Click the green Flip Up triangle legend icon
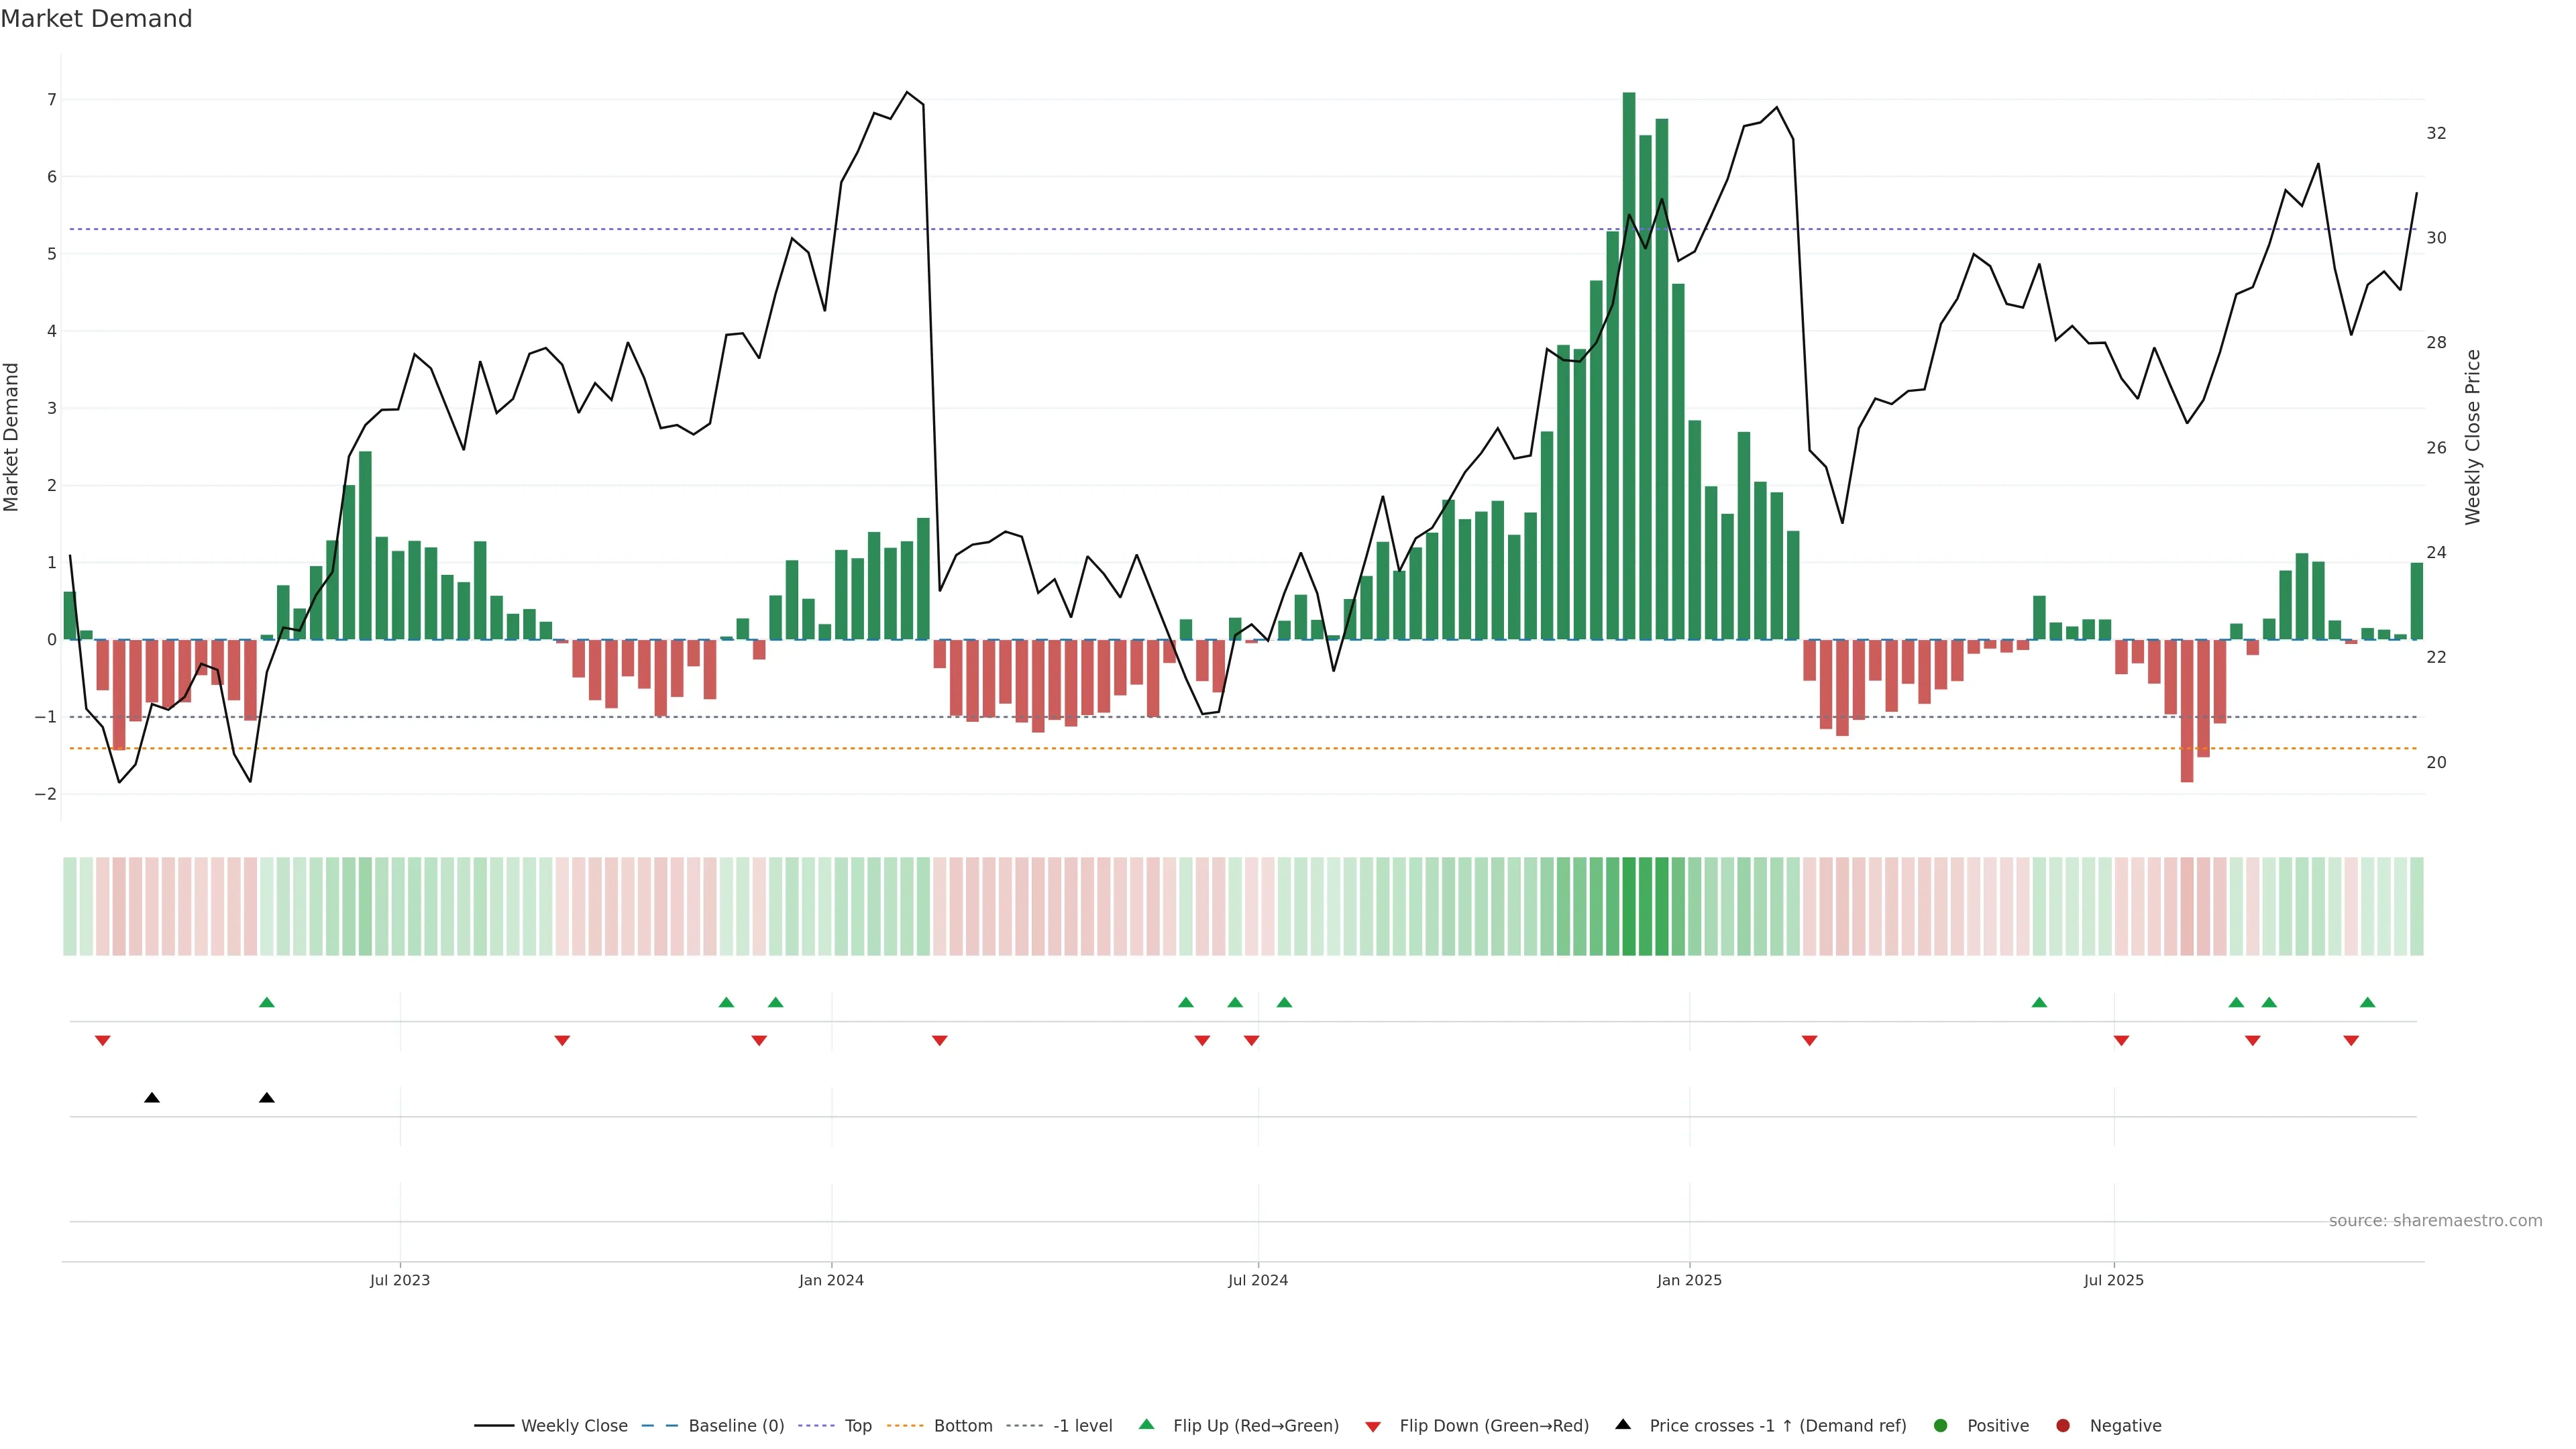2576x1449 pixels. point(1146,1424)
